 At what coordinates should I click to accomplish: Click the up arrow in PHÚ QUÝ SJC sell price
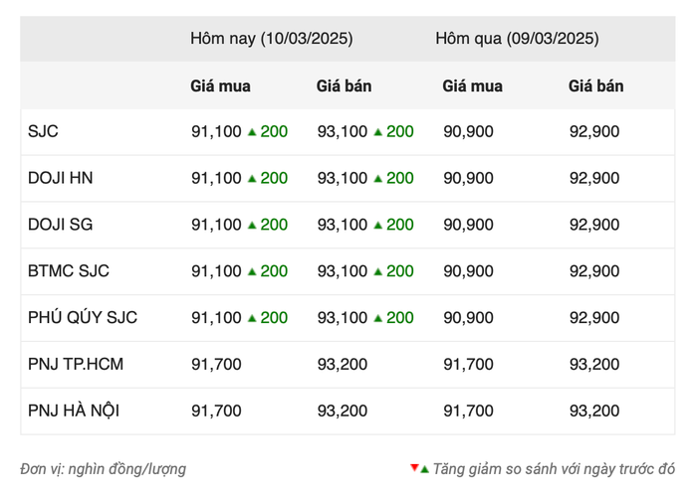378,318
